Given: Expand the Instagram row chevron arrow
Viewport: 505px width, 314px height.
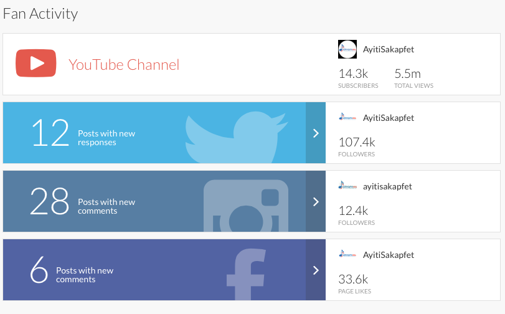Looking at the screenshot, I should point(316,201).
